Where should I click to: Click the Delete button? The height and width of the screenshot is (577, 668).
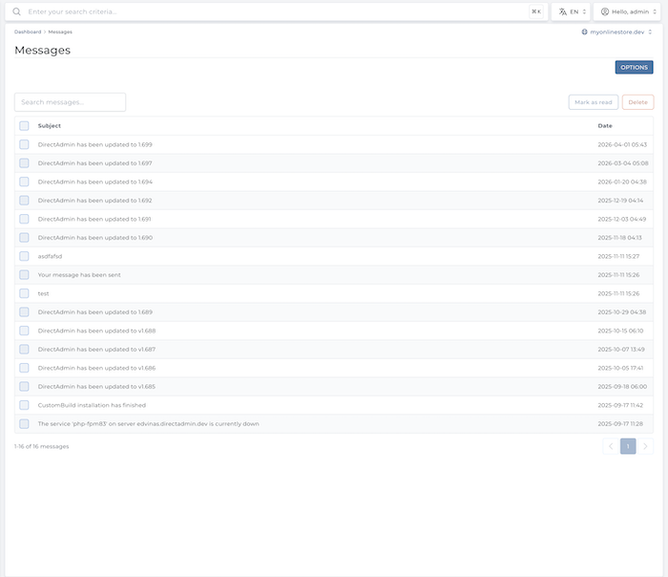pyautogui.click(x=637, y=102)
